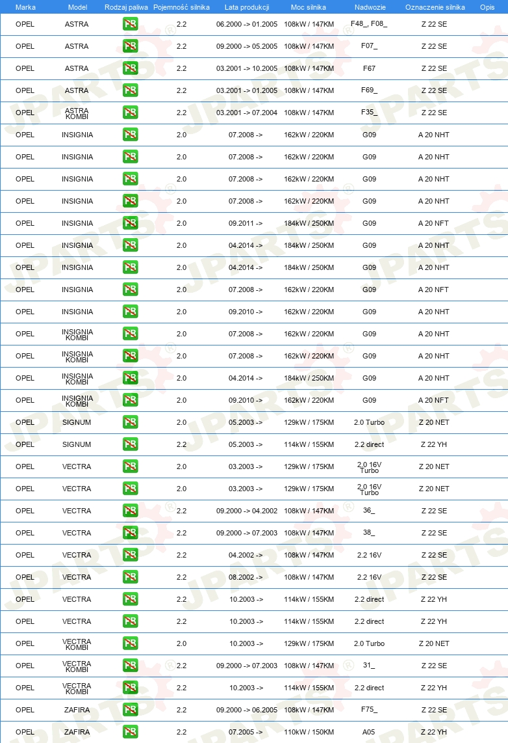The width and height of the screenshot is (508, 743).
Task: Click 2.0 Turbo body cell in SIGNUM row
Action: [369, 422]
